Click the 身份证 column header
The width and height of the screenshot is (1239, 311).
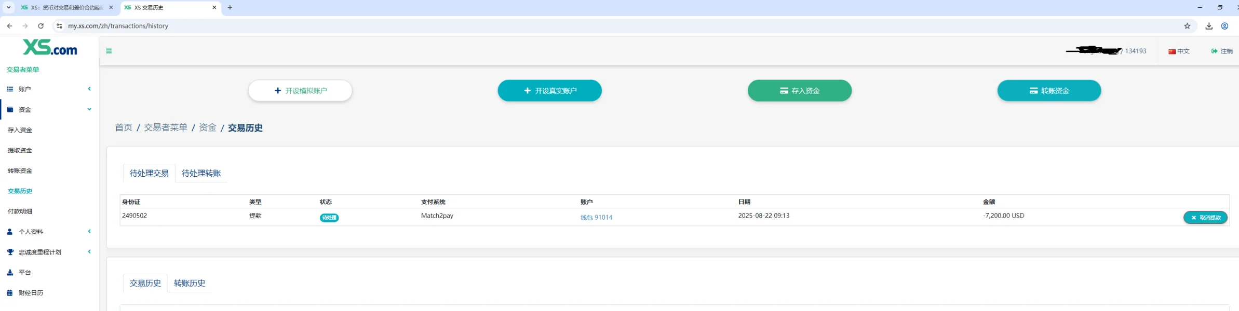[131, 202]
